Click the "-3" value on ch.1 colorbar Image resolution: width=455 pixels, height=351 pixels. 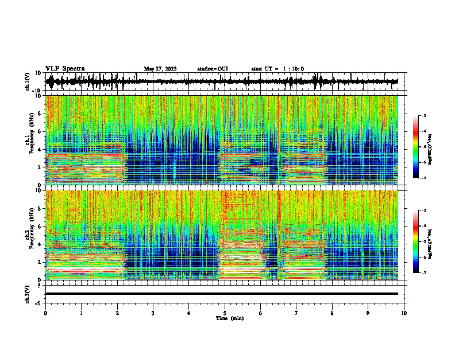pyautogui.click(x=424, y=115)
